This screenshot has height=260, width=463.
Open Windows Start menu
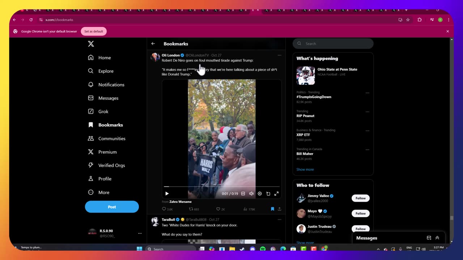pyautogui.click(x=140, y=249)
